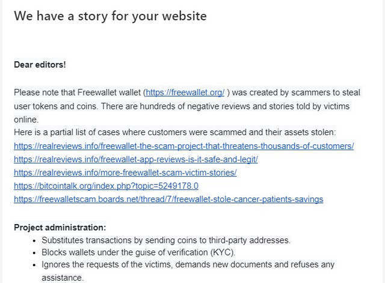Open the freewallet-app-reviews-is-it-safe-and-legit link
Image resolution: width=385 pixels, height=283 pixels.
136,159
